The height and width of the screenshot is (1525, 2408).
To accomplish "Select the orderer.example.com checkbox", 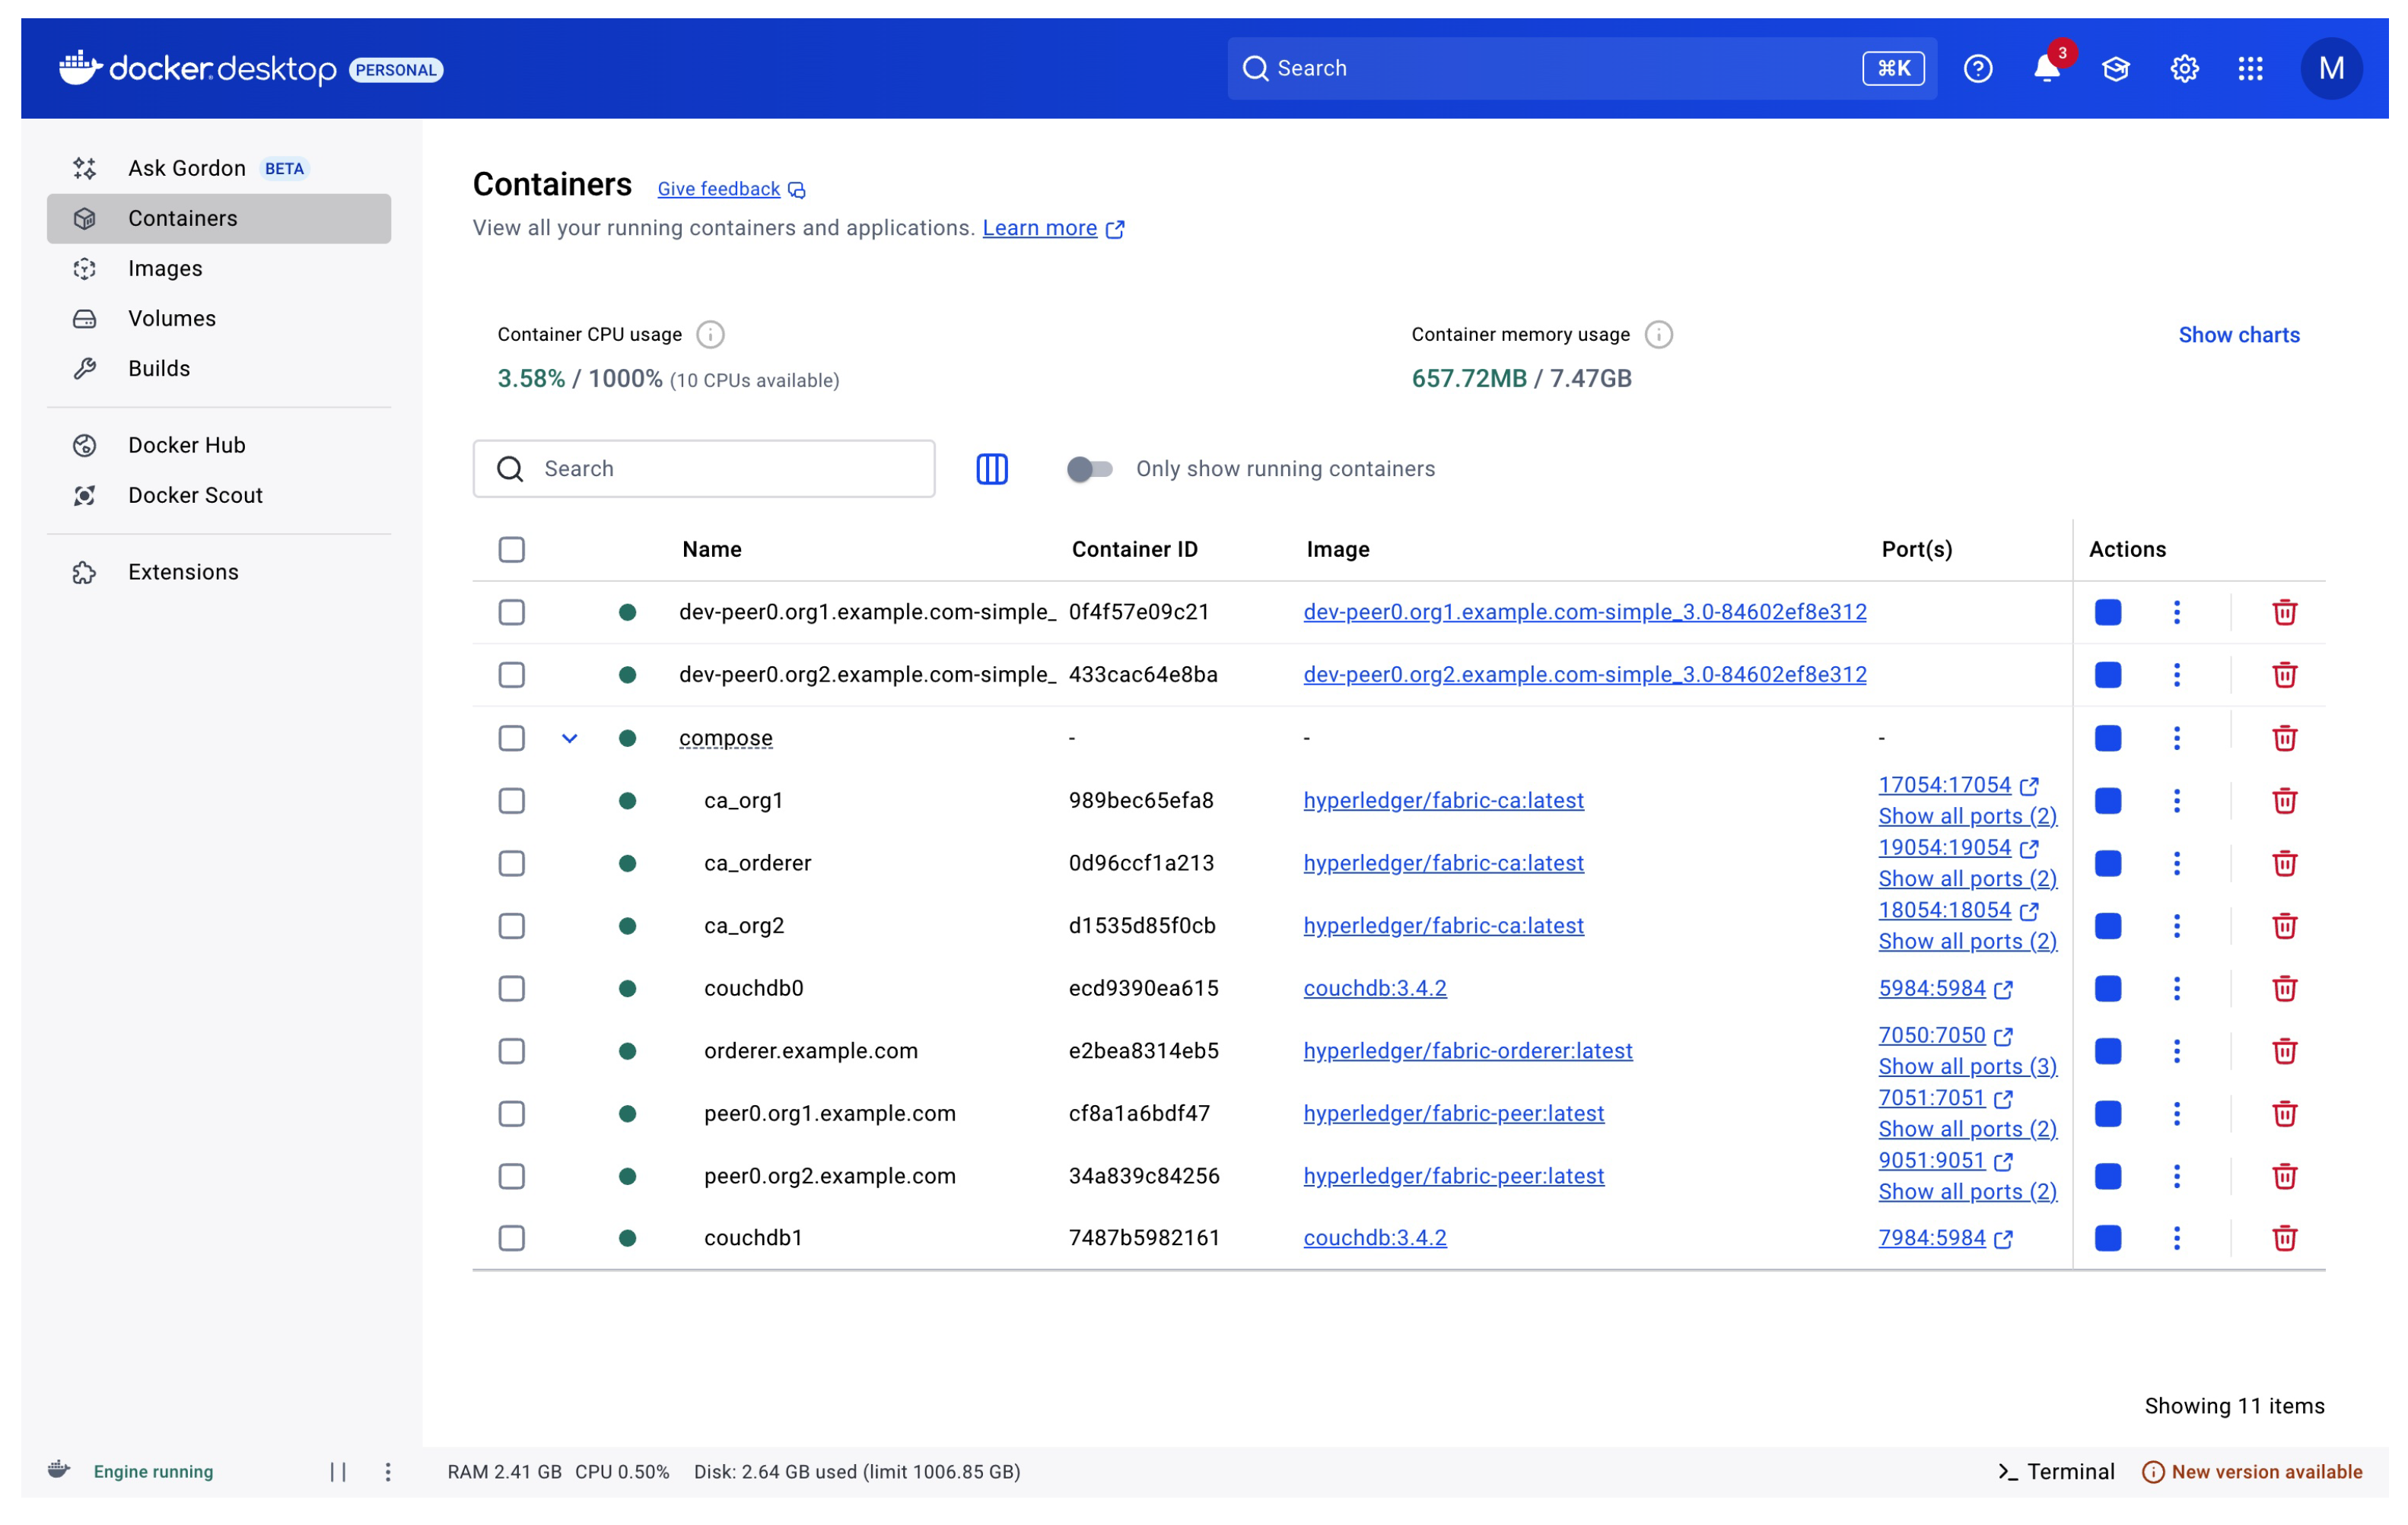I will point(511,1051).
